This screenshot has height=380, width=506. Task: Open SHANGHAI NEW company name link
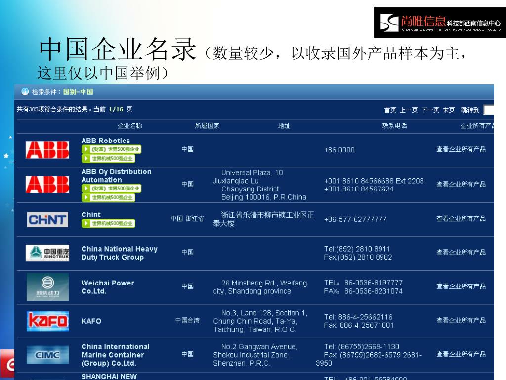(109, 377)
